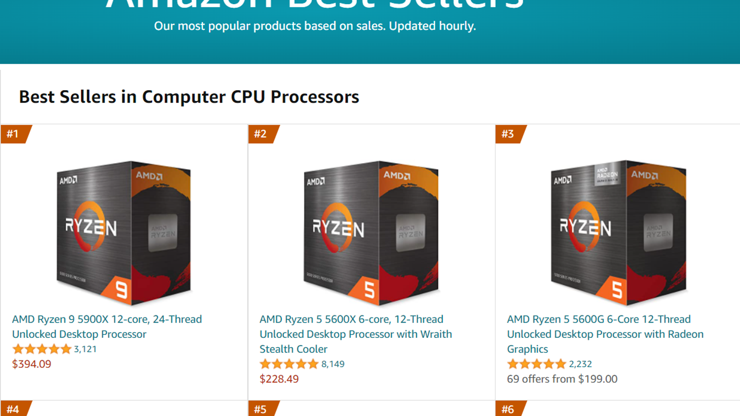Click the #6 rank badge
Viewport: 740px width, 416px height.
pyautogui.click(x=508, y=409)
